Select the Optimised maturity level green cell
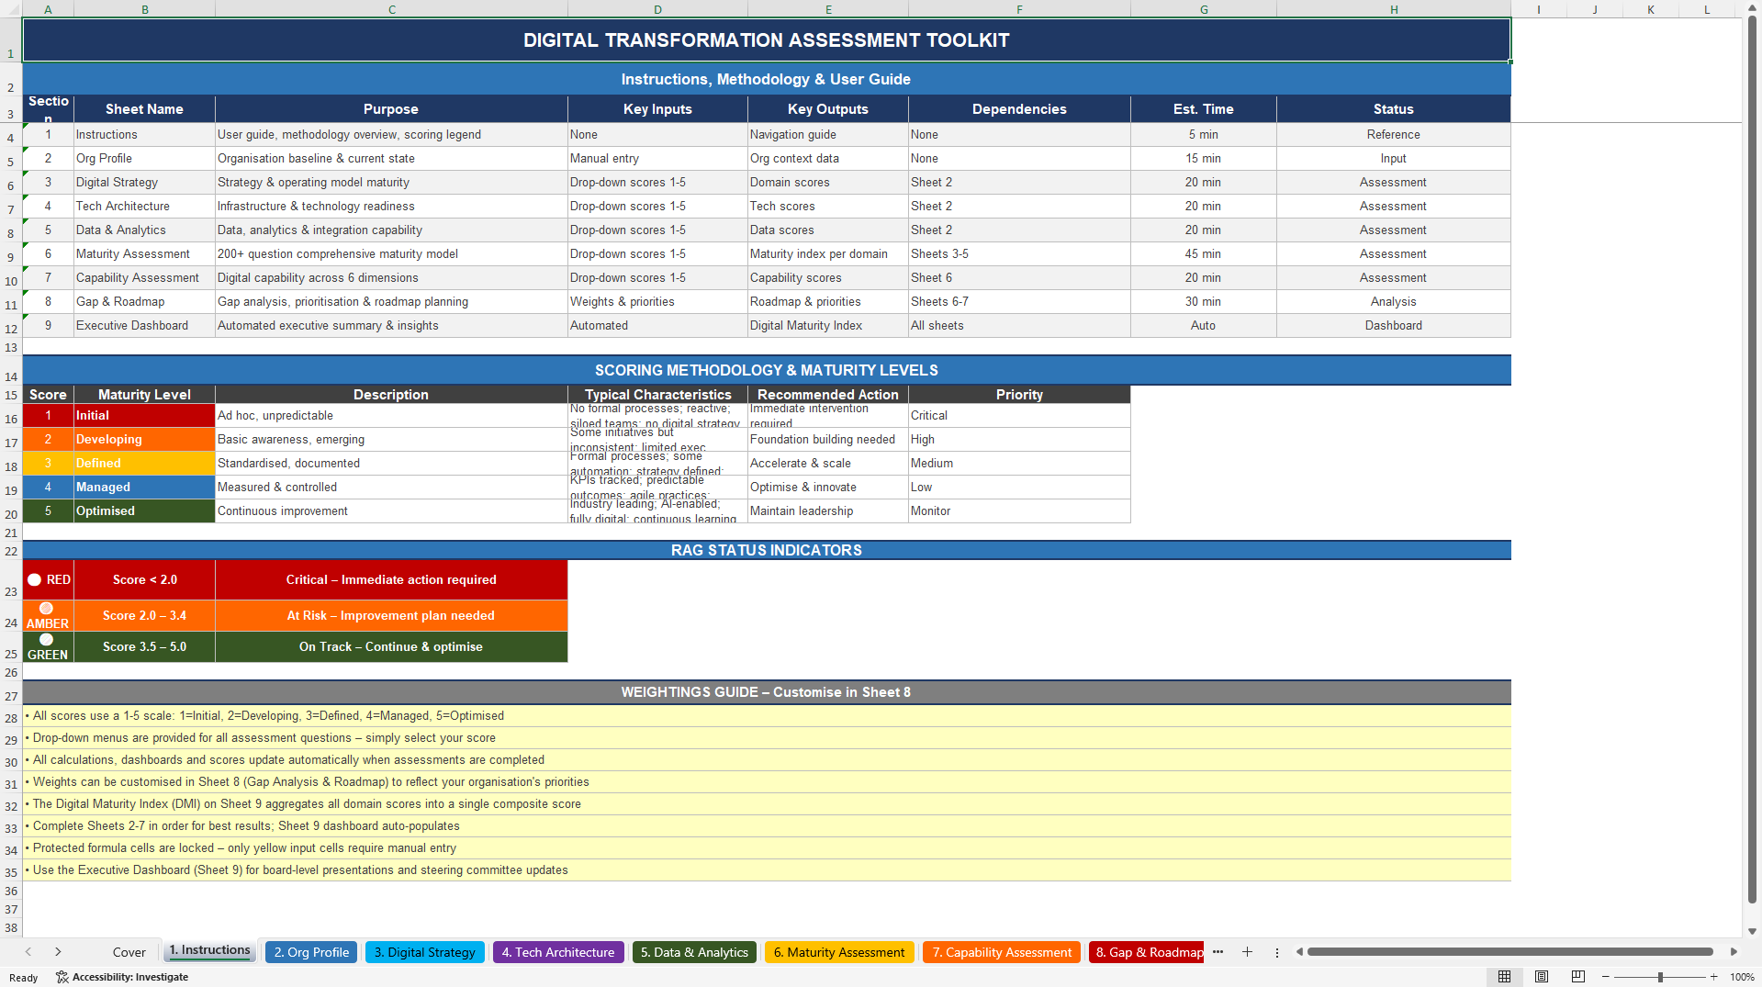 click(144, 510)
